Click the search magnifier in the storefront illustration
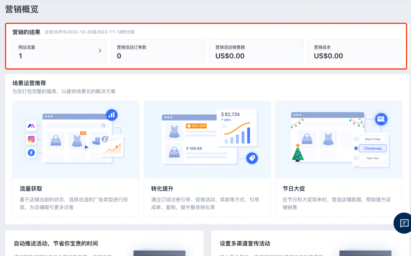 point(103,125)
